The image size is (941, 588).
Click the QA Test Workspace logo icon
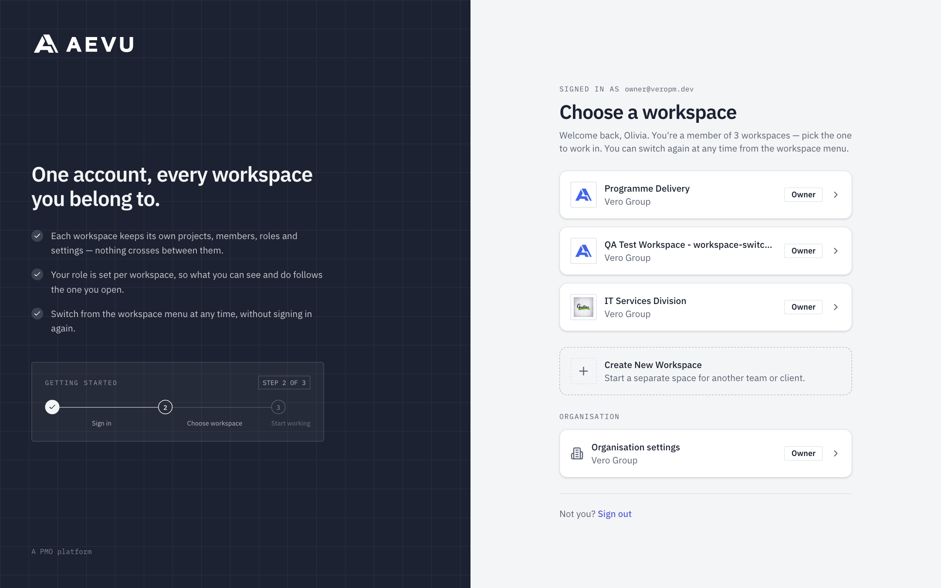pos(583,251)
